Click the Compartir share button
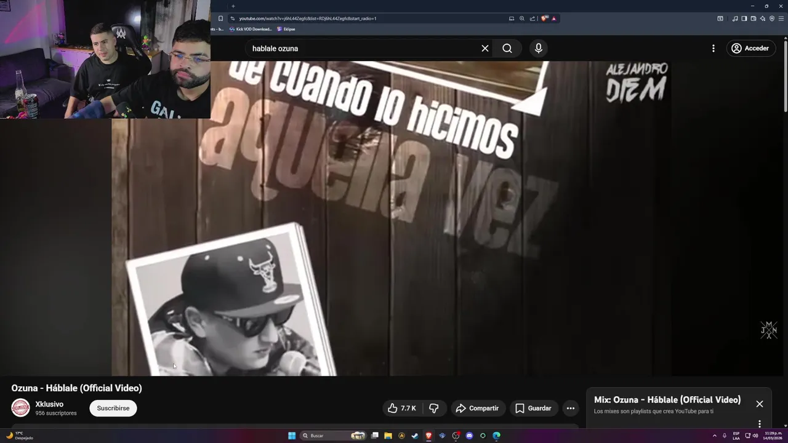Viewport: 788px width, 443px height. (478, 408)
